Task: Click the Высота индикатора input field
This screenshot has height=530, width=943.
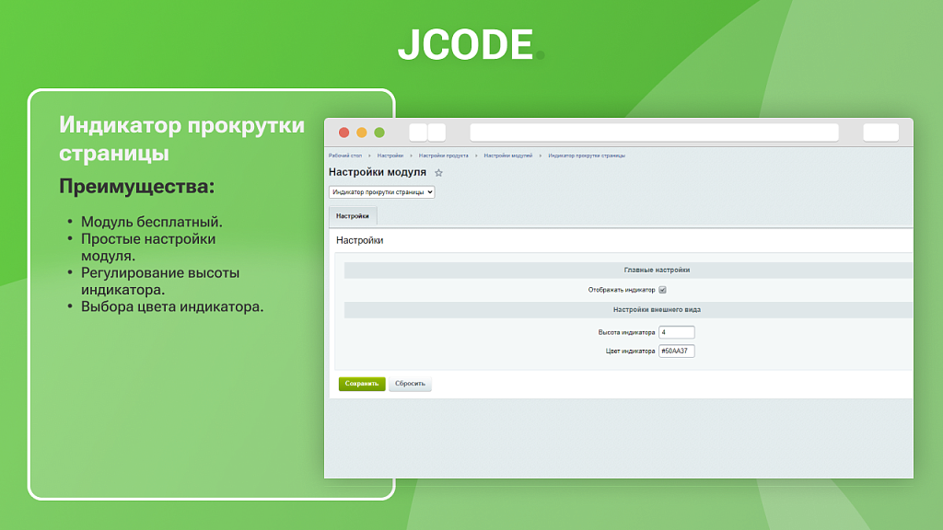Action: (677, 332)
